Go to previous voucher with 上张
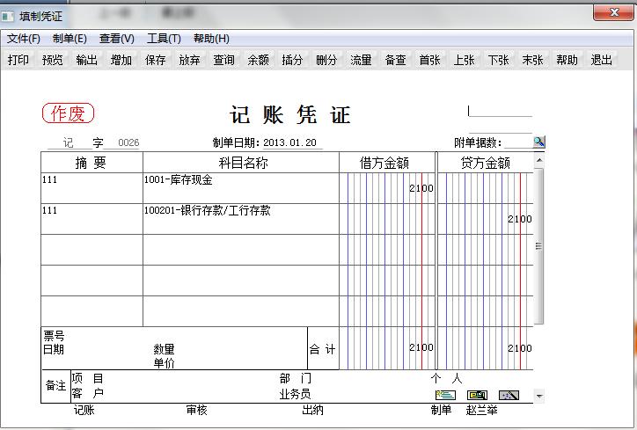This screenshot has height=430, width=637. (464, 60)
